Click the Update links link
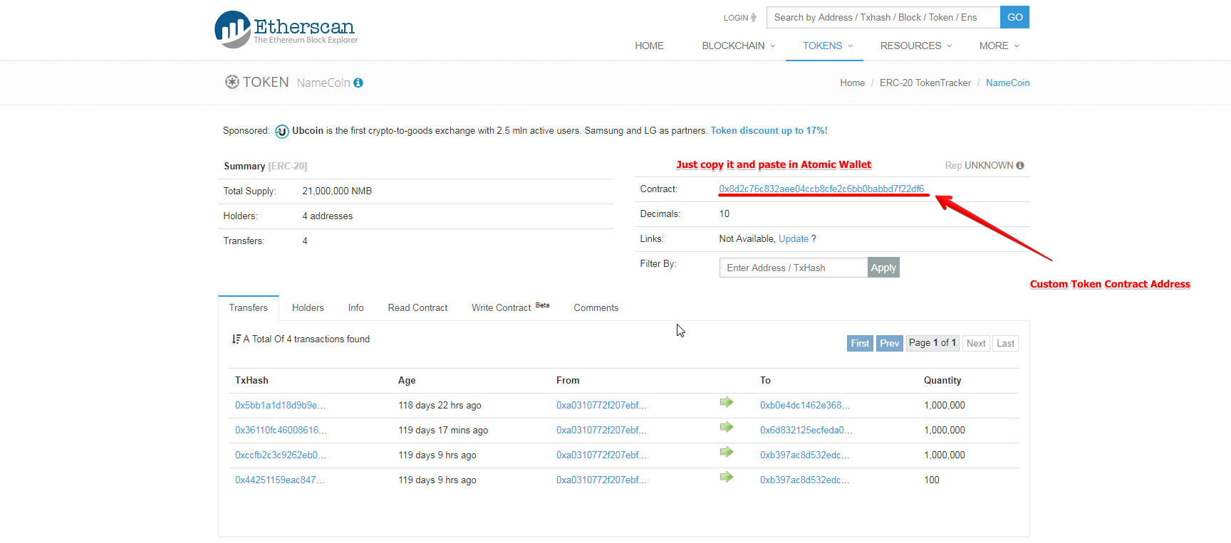1231x543 pixels. tap(794, 238)
